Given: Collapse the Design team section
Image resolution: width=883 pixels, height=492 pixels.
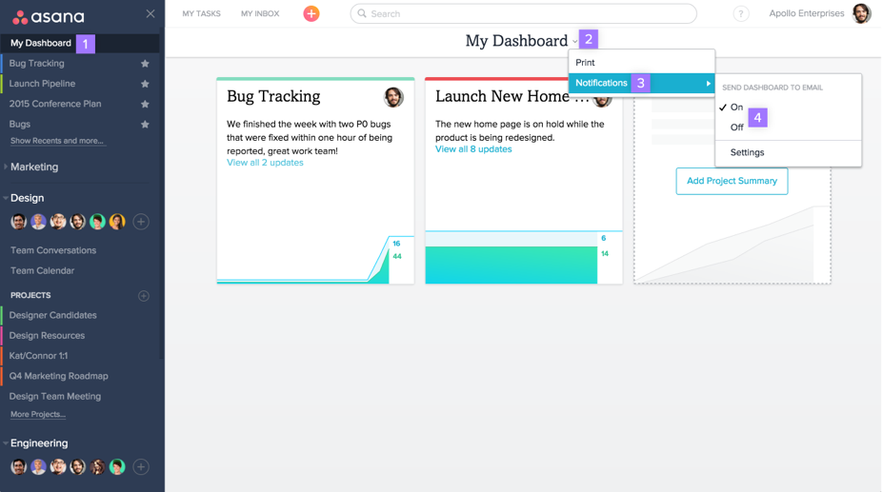Looking at the screenshot, I should click(6, 198).
